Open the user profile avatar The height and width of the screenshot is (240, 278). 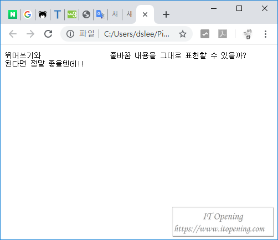point(248,34)
